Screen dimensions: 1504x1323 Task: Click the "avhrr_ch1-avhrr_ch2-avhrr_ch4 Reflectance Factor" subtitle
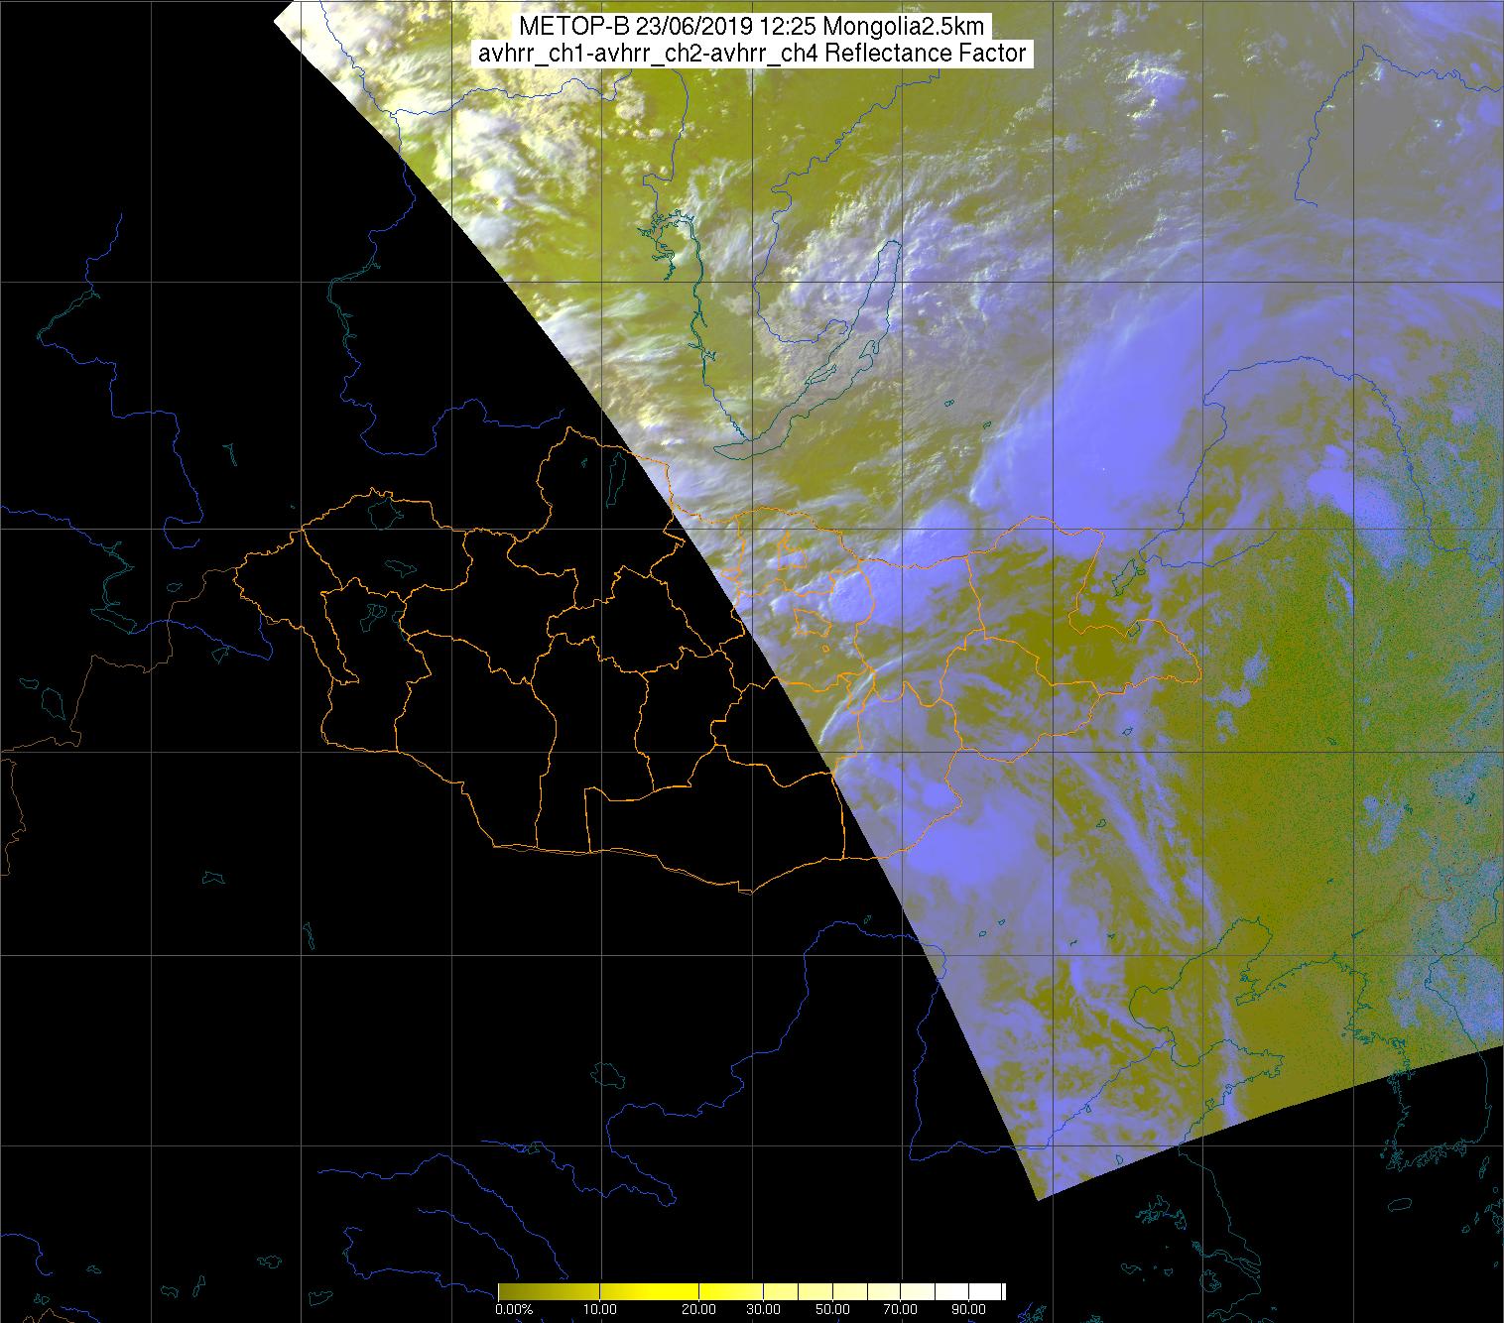[x=752, y=54]
